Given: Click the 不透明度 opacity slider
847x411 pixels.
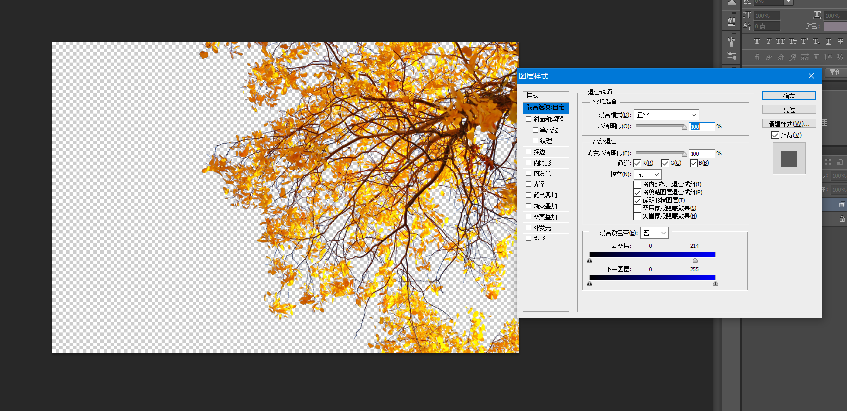Looking at the screenshot, I should pos(661,126).
